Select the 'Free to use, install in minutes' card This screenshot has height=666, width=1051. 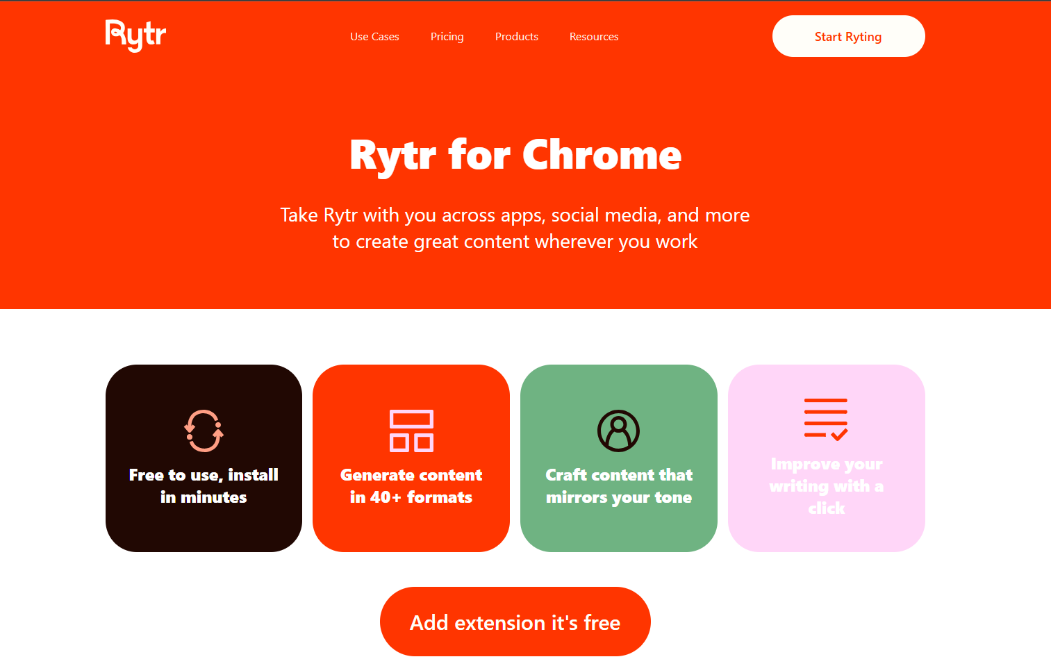point(204,458)
